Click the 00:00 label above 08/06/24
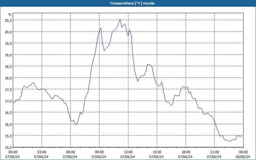This screenshot has width=256, height=160. (243, 152)
